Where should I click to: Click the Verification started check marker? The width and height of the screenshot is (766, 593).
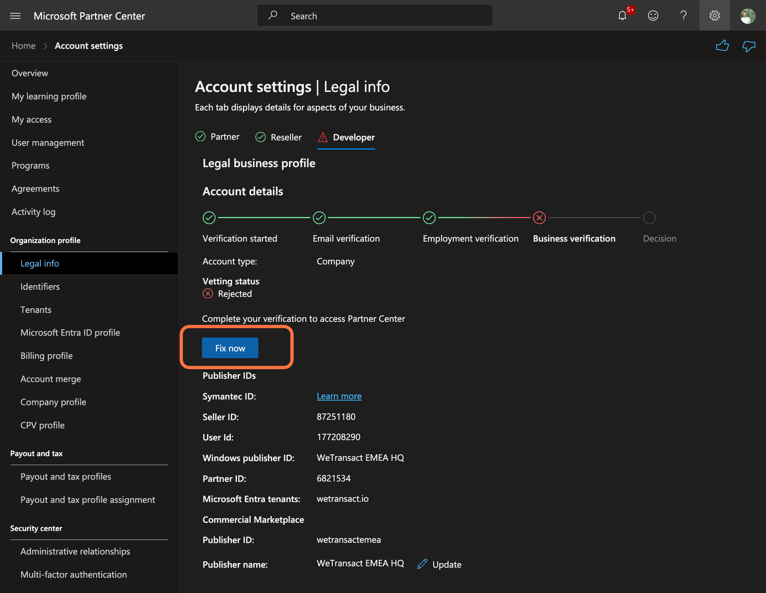[x=209, y=217]
